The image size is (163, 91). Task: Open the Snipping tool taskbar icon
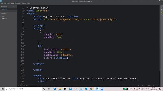pos(76,89)
